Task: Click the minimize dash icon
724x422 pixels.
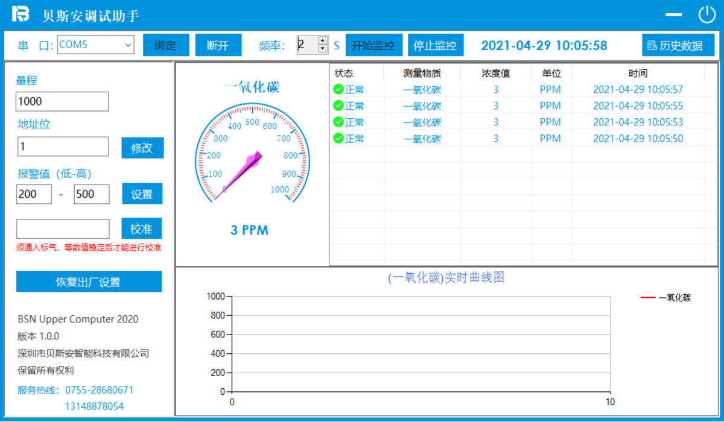Action: click(673, 16)
